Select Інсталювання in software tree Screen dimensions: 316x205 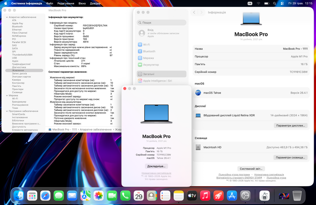point(20,118)
